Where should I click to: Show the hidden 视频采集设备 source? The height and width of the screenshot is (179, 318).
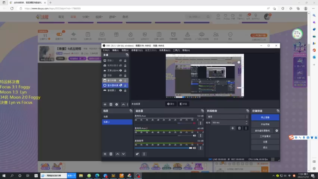(120, 66)
